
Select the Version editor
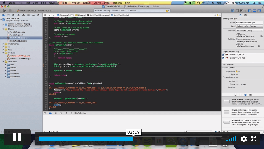click(242, 10)
